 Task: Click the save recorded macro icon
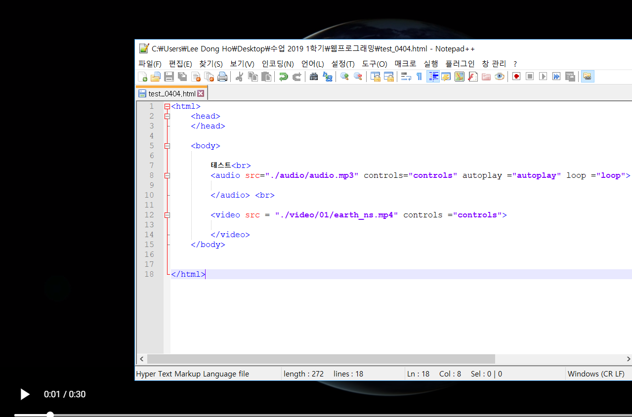click(x=570, y=77)
